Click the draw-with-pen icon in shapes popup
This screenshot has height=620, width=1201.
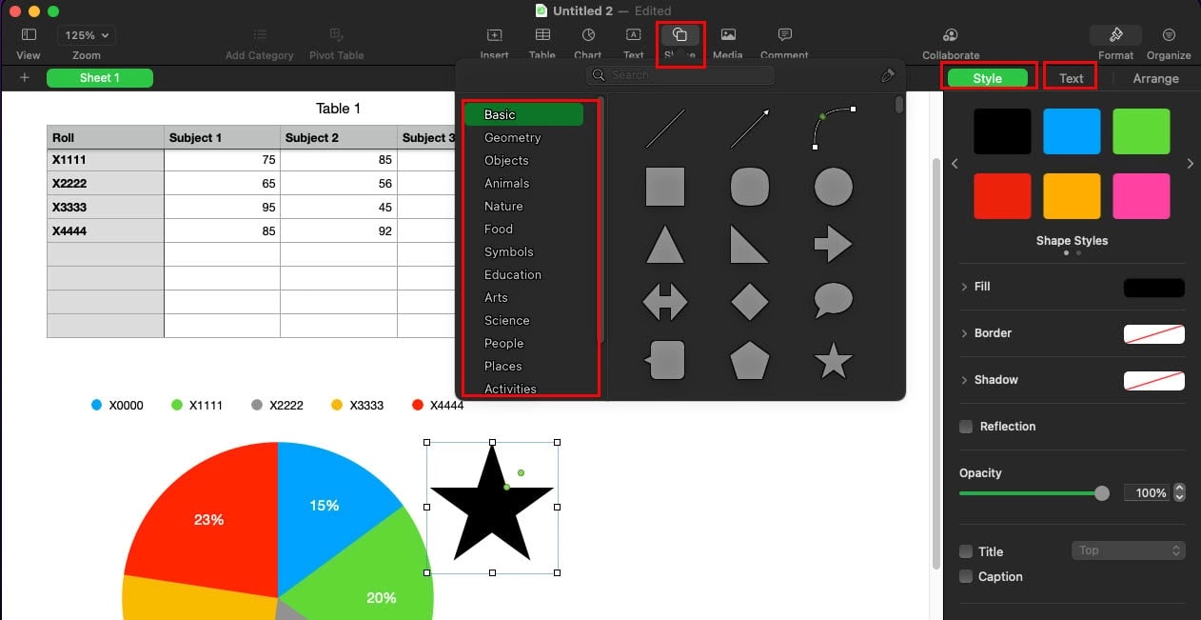[887, 75]
